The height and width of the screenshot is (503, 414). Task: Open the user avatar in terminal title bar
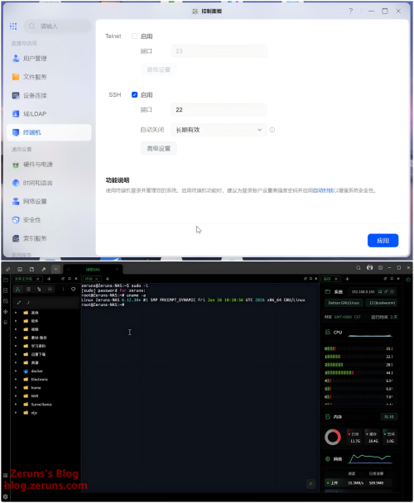pos(369,267)
